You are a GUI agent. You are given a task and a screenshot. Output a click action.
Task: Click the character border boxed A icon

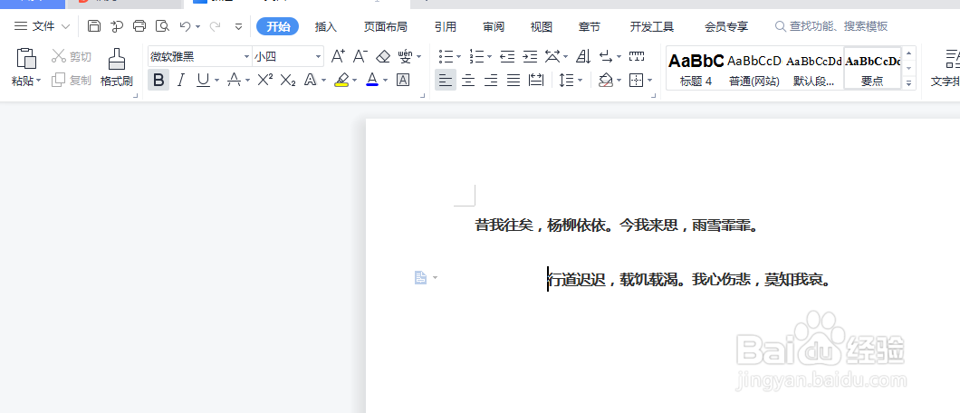click(403, 80)
